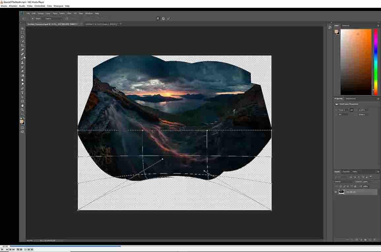Select the Brush tool
This screenshot has height=252, width=381.
tap(22, 58)
